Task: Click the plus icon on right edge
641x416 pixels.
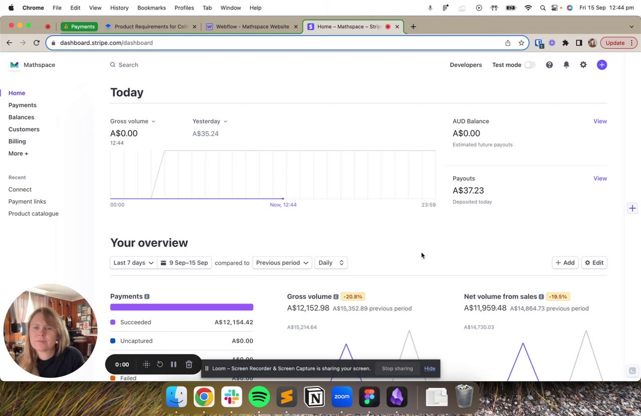Action: 632,208
